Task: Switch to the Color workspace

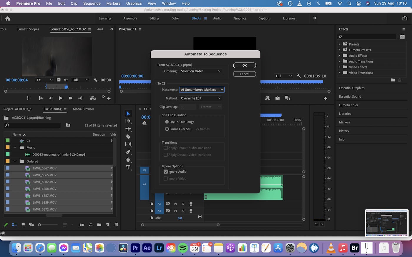Action: pos(175,18)
